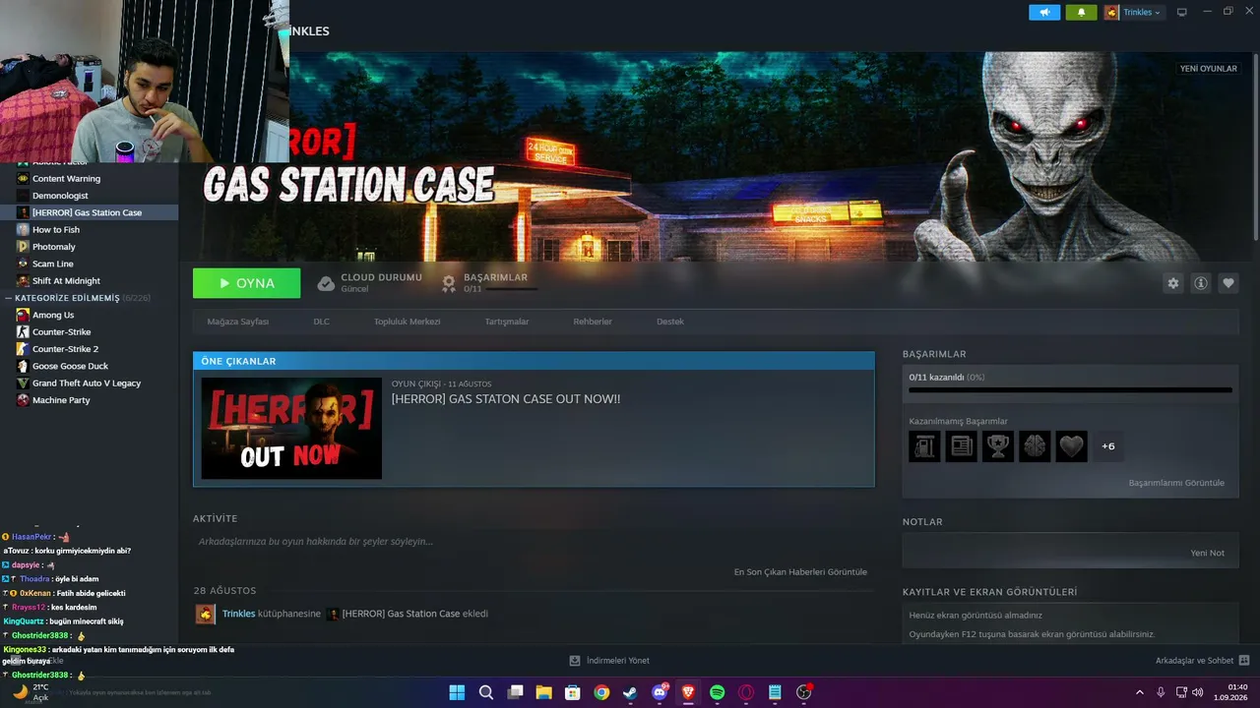
Task: Open Trinkles profile link in activity feed
Action: [x=239, y=614]
